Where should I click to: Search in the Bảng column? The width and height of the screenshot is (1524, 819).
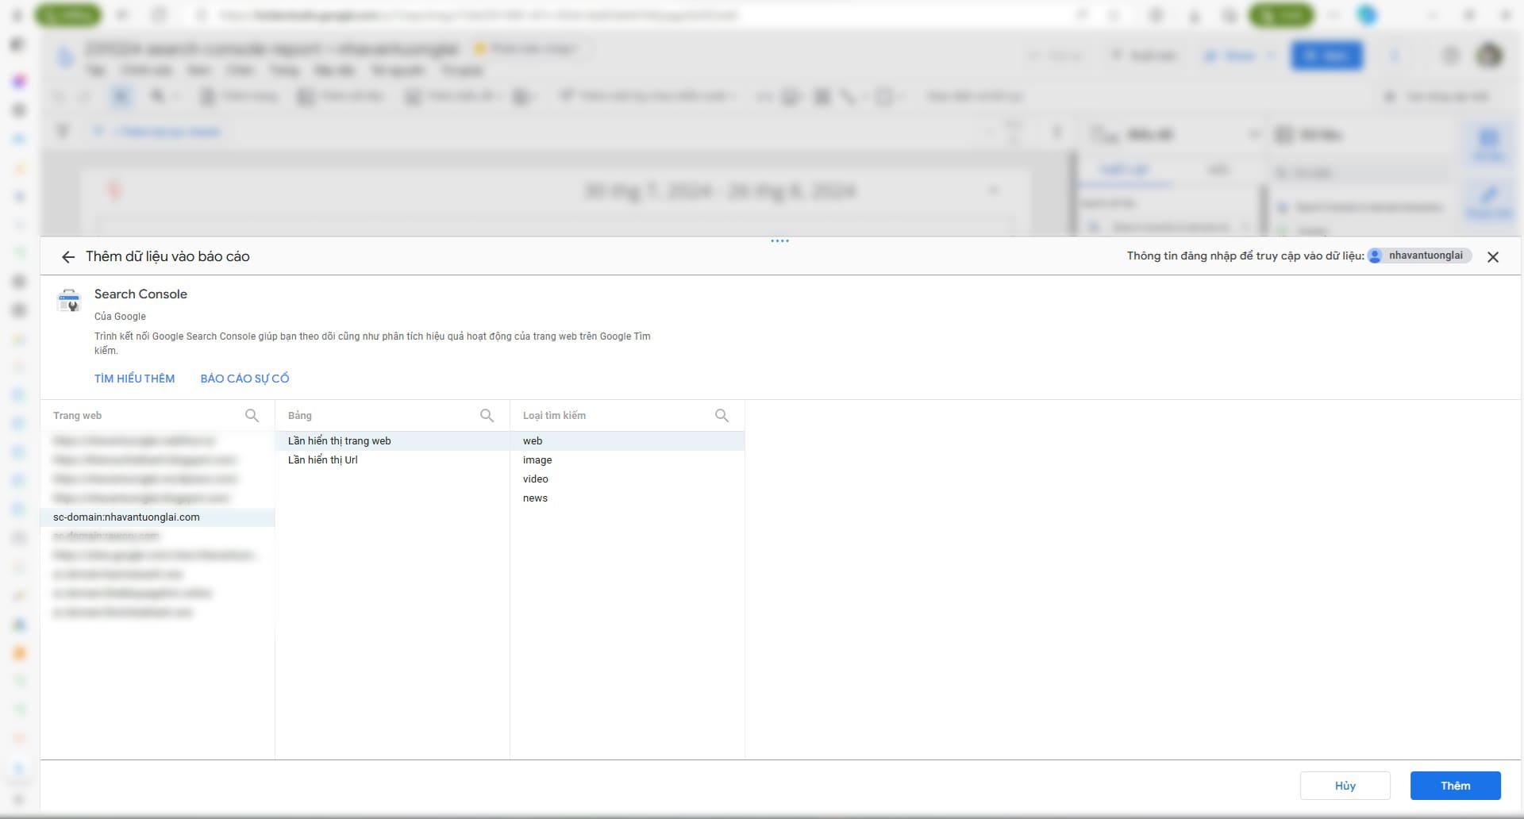pos(487,415)
